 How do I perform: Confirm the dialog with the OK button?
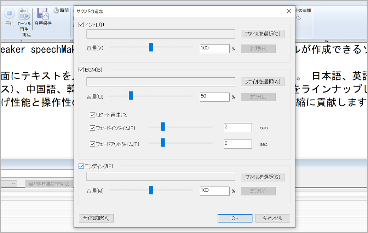tap(235, 218)
